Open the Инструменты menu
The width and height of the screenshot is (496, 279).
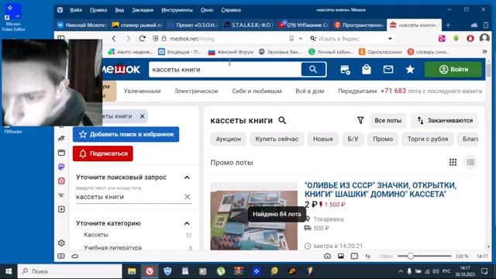pyautogui.click(x=177, y=10)
